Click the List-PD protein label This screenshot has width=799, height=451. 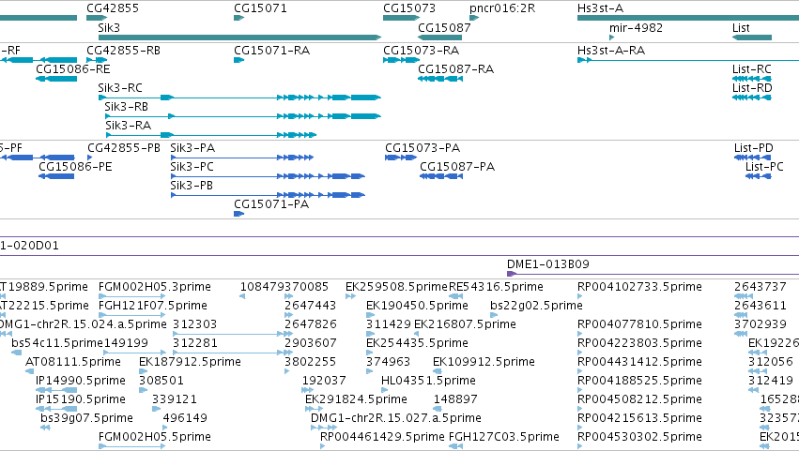(x=754, y=148)
